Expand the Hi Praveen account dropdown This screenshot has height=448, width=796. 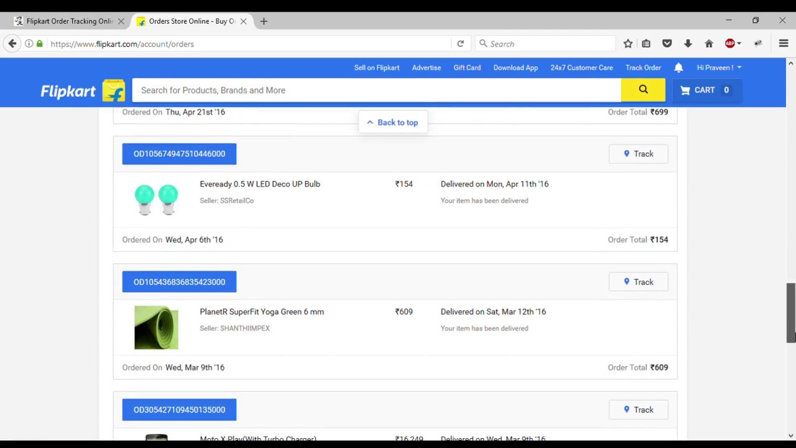(x=719, y=67)
